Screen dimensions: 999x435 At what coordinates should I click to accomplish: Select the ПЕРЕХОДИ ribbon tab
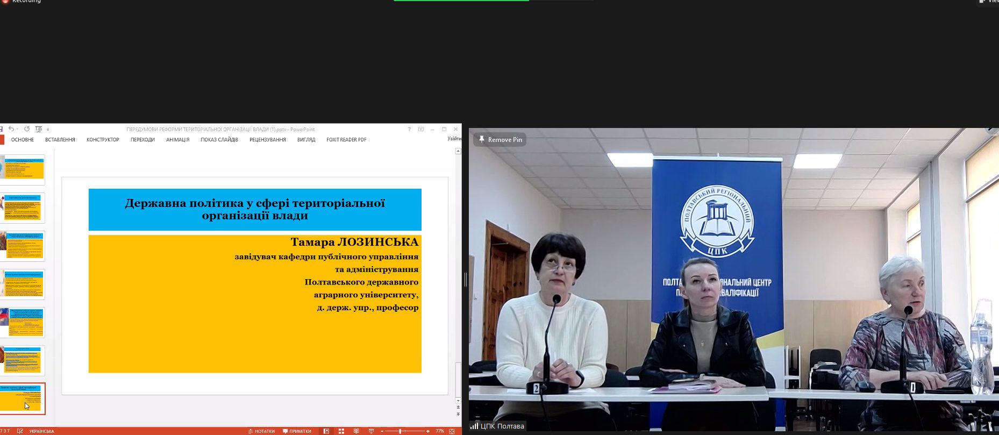tap(142, 140)
